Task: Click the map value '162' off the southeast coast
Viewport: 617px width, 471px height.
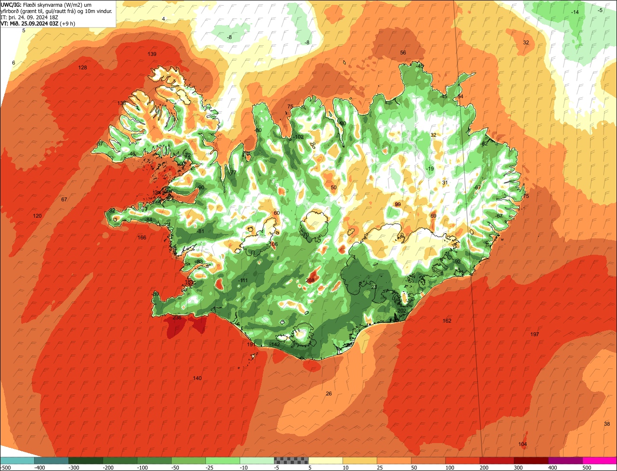Action: [x=447, y=321]
